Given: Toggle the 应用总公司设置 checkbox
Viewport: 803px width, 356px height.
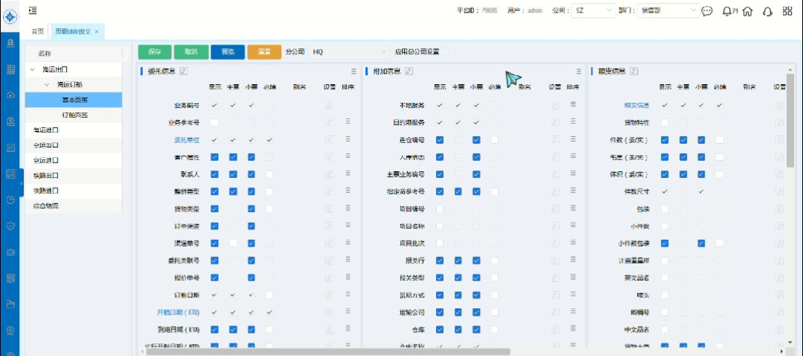Looking at the screenshot, I should pos(446,51).
